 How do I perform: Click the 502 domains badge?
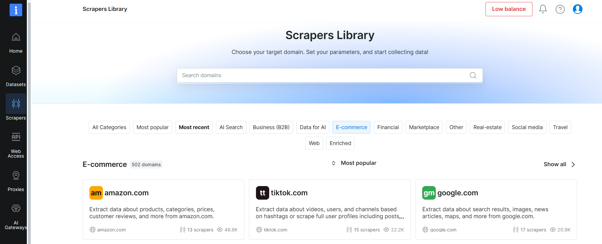point(146,165)
